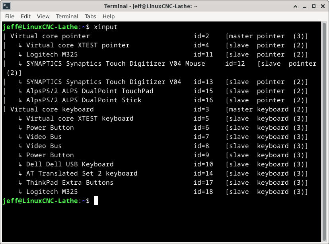The image size is (329, 244).
Task: Click the id=17 value
Action: coord(203,183)
